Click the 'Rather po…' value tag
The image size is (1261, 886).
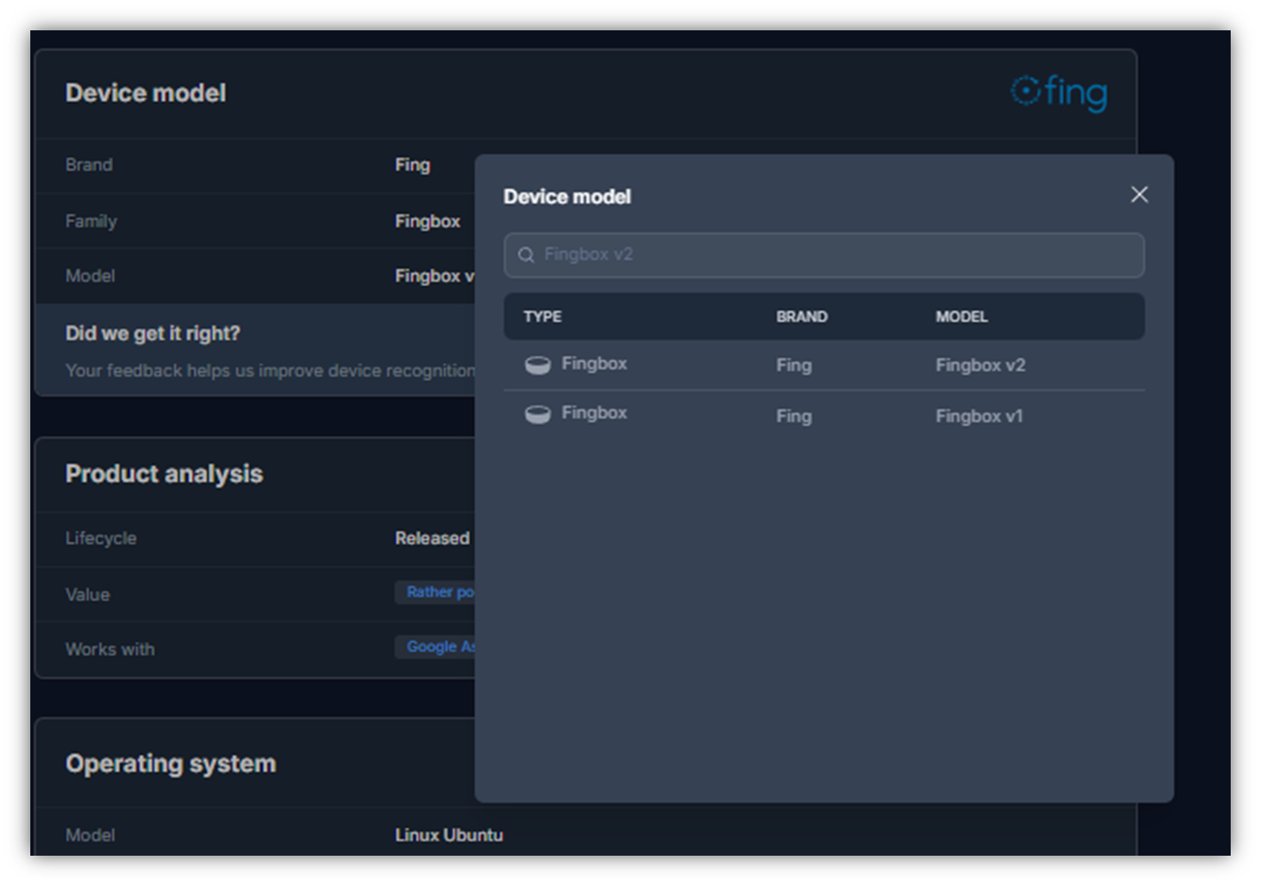(x=438, y=592)
